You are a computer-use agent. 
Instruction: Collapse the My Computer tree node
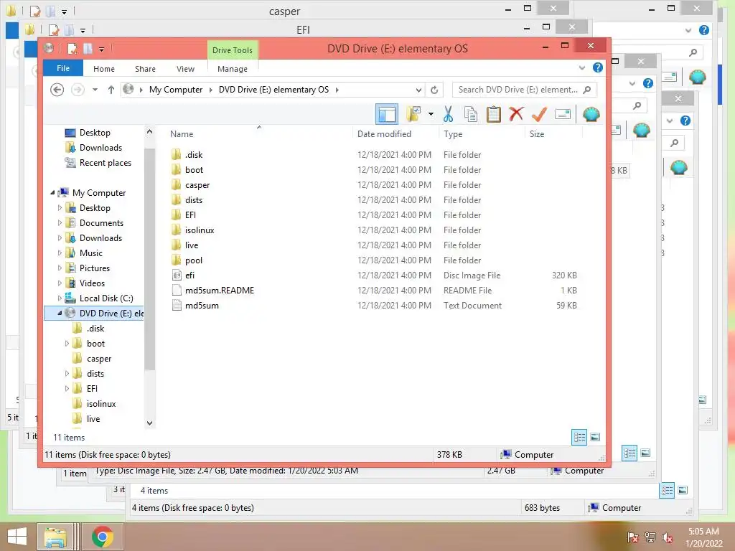tap(52, 192)
